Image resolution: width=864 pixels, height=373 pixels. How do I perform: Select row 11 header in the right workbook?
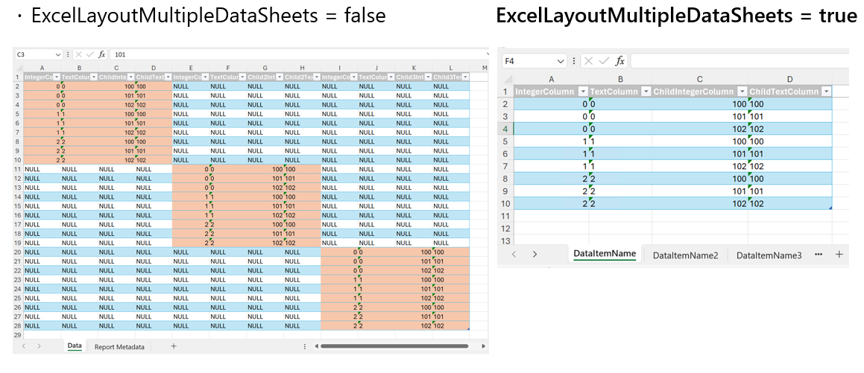click(505, 216)
